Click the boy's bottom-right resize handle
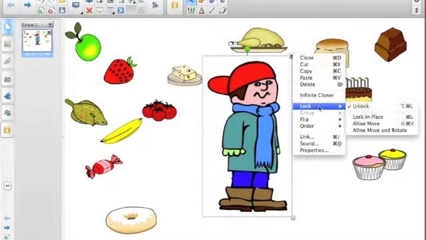The image size is (426, 240). point(293,217)
